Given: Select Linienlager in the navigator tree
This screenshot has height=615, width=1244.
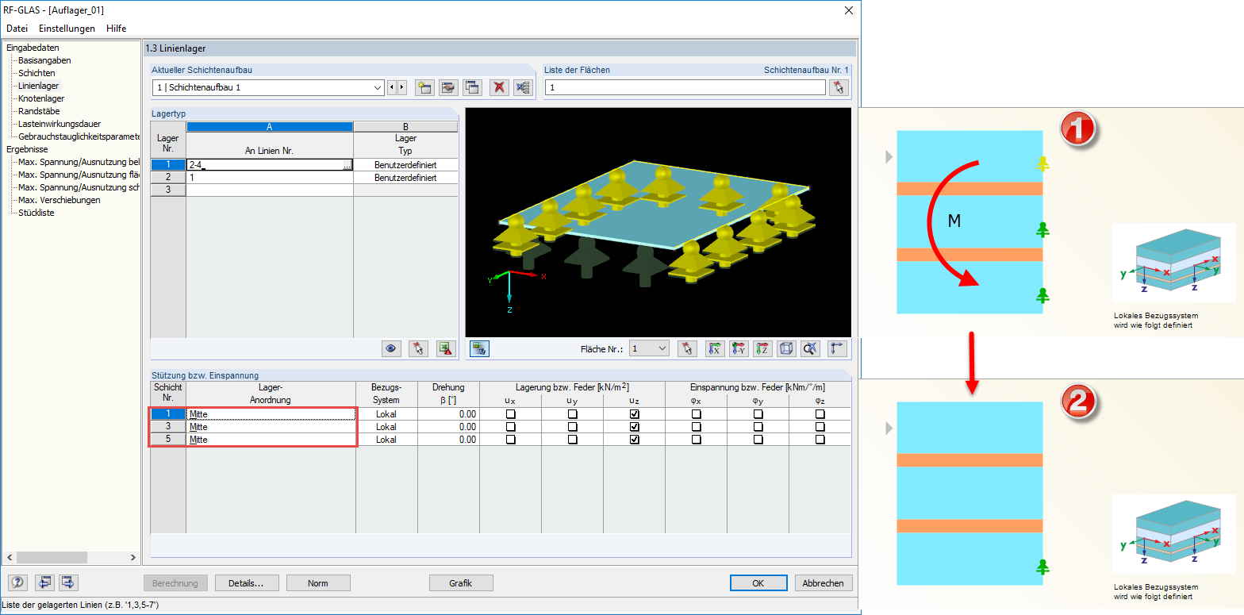Looking at the screenshot, I should (x=38, y=86).
